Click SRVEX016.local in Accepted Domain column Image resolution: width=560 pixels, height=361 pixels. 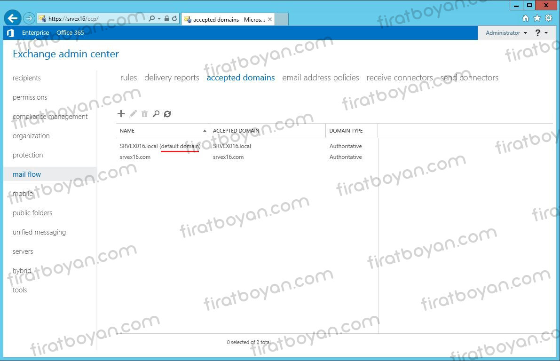(232, 146)
